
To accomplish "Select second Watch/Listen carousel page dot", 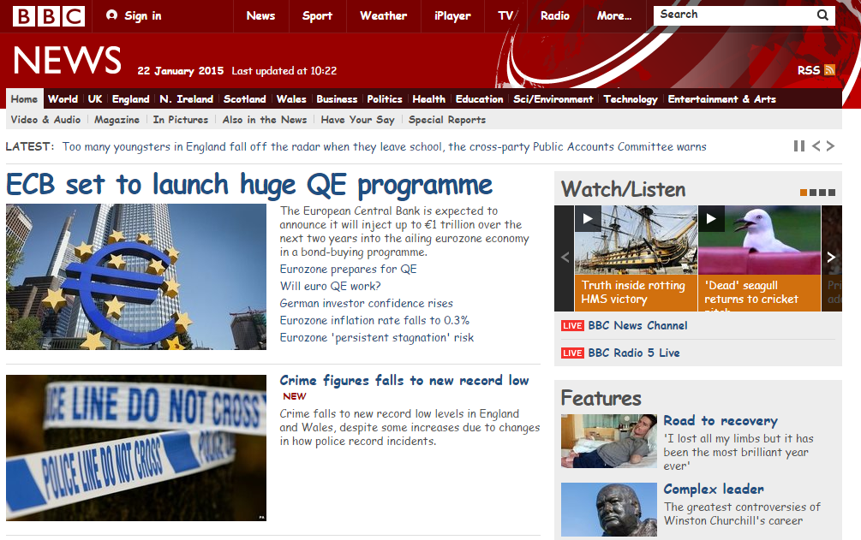I will click(x=813, y=193).
